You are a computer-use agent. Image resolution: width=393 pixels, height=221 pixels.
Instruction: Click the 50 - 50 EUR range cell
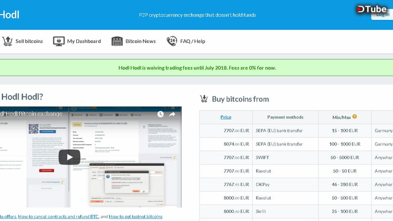pyautogui.click(x=345, y=171)
